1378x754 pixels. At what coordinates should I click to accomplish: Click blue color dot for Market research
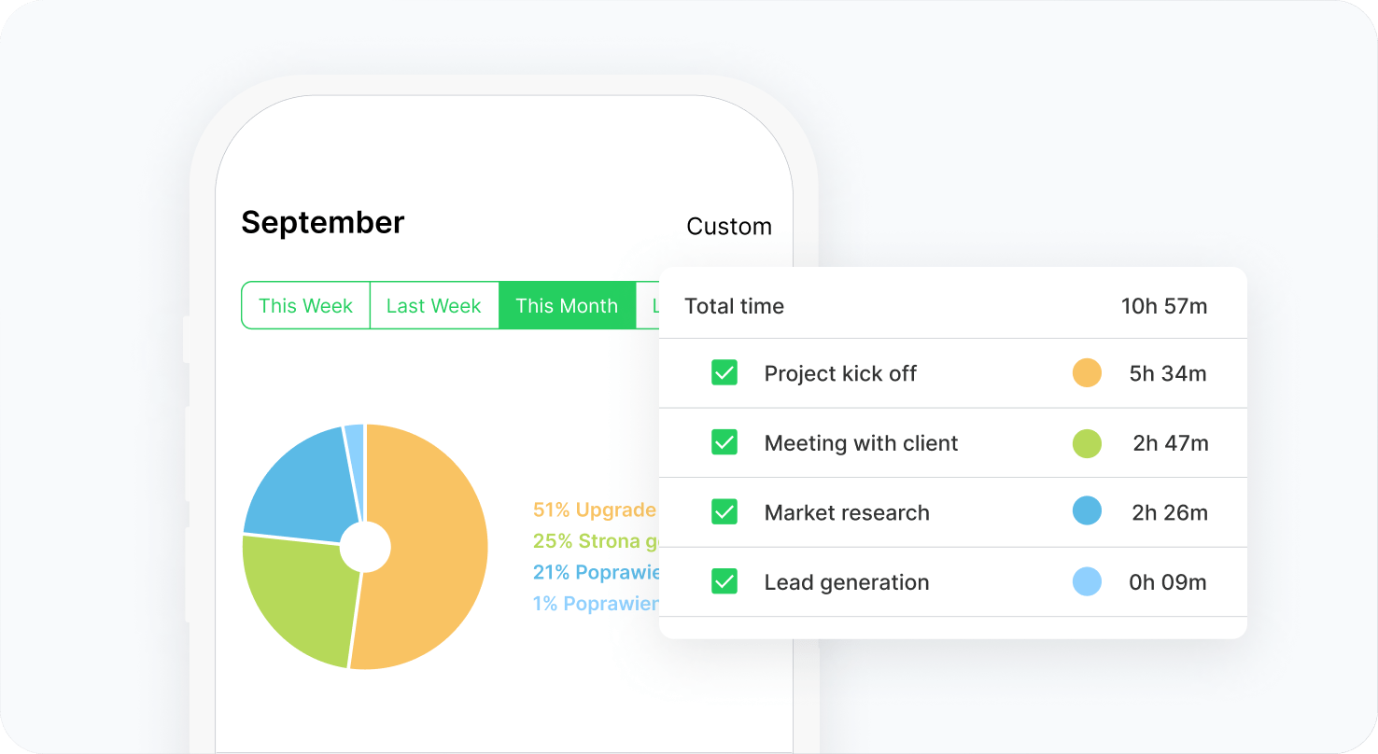coord(1087,511)
